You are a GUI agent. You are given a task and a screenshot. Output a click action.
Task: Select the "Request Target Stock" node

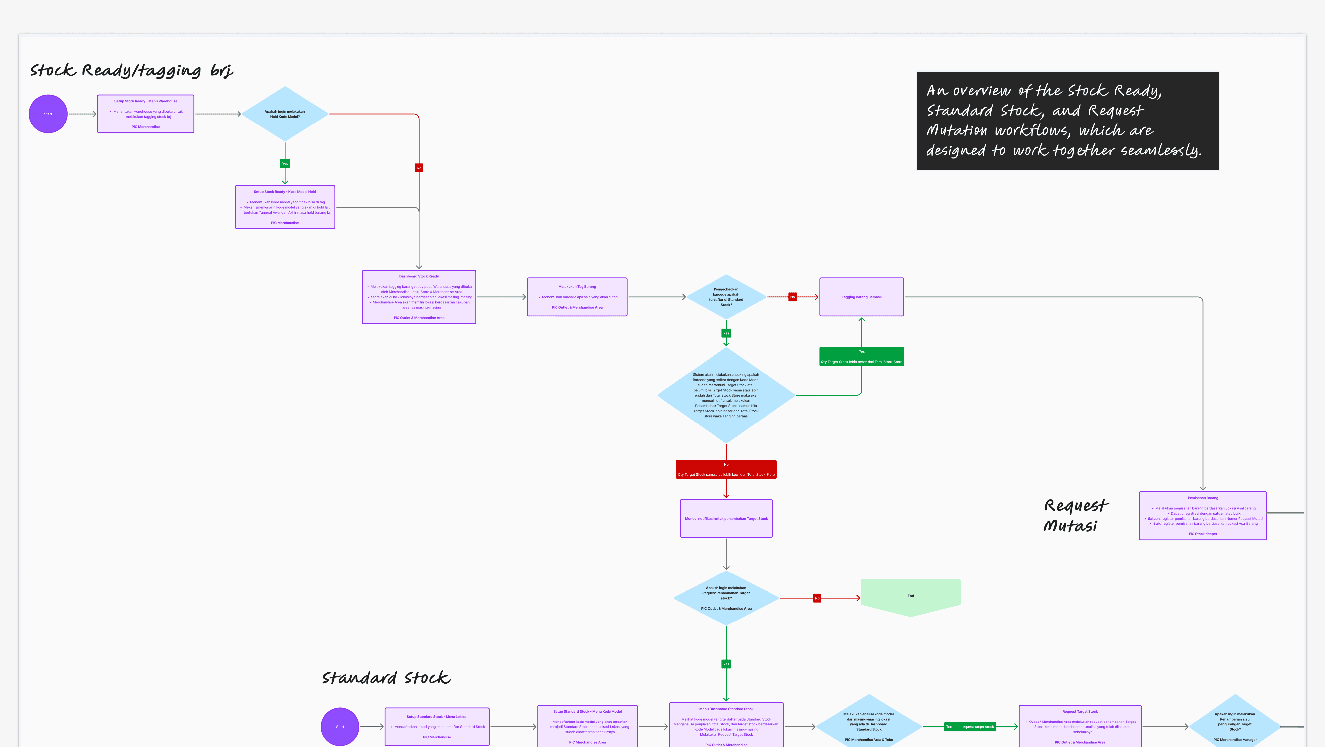(x=1080, y=726)
